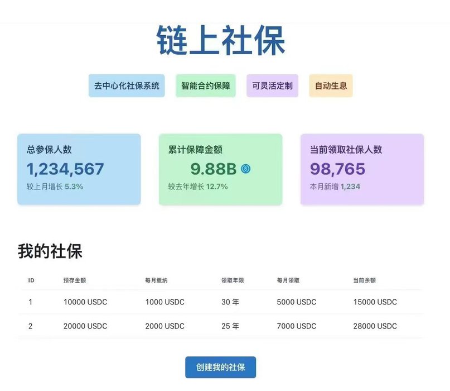Click the USDC coin icon beside 9.88B
The width and height of the screenshot is (450, 391).
245,168
